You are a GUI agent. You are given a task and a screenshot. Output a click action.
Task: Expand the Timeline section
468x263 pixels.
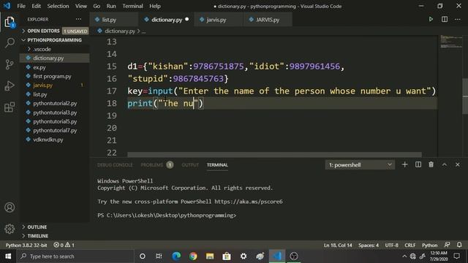pos(55,236)
